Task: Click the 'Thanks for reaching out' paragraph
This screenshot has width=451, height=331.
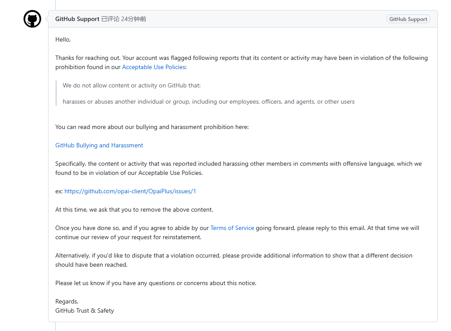Action: pyautogui.click(x=241, y=63)
